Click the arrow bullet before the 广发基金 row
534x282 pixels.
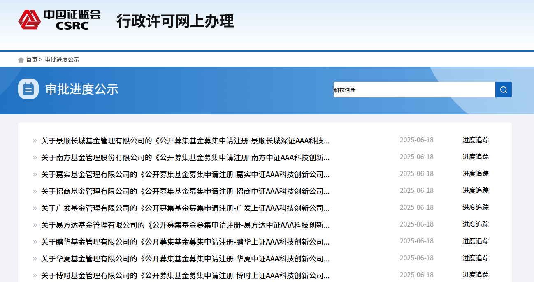coord(35,208)
